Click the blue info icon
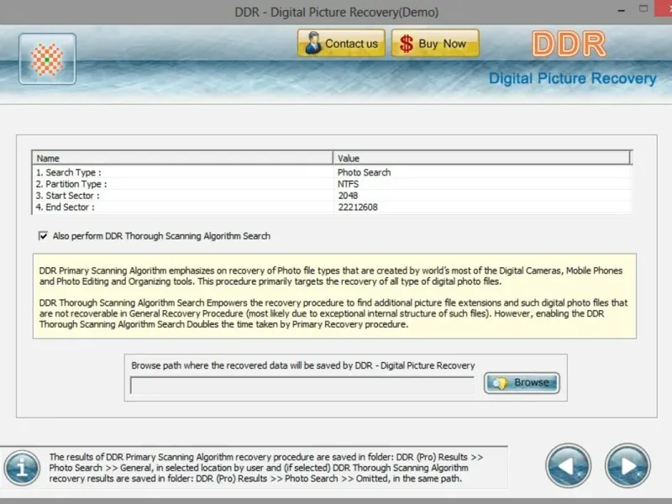672x504 pixels. (x=22, y=468)
